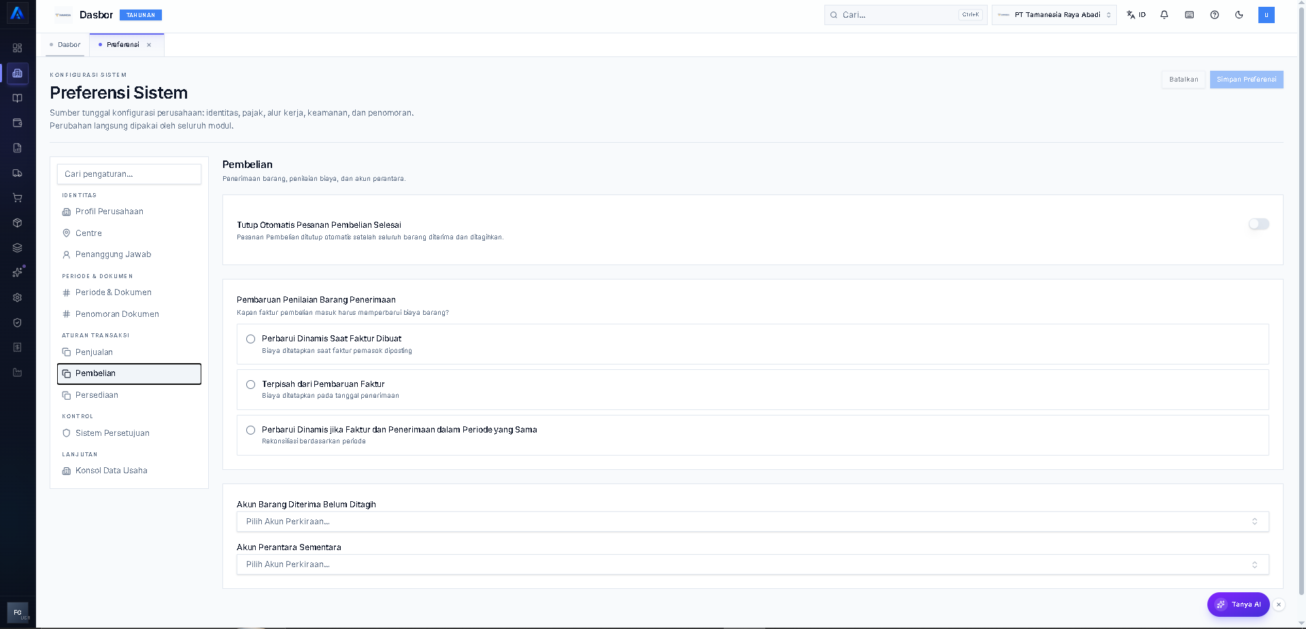Image resolution: width=1306 pixels, height=629 pixels.
Task: Open the factory icon in left sidebar
Action: point(18,373)
